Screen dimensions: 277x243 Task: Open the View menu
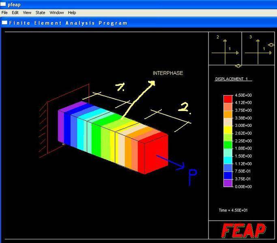pyautogui.click(x=27, y=13)
